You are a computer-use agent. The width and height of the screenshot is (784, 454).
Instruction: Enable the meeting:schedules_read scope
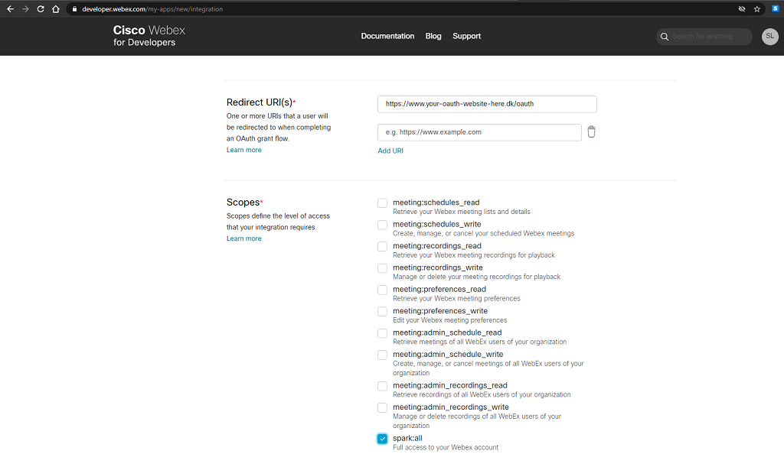click(383, 203)
